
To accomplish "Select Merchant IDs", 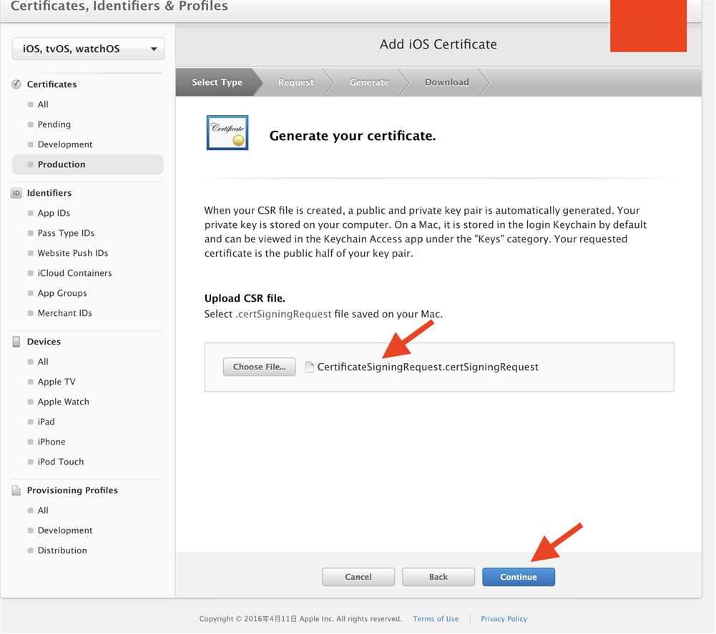I will (x=65, y=313).
